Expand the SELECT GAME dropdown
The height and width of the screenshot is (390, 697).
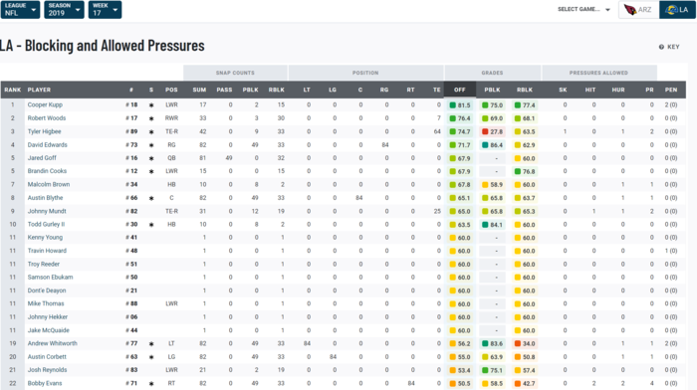pyautogui.click(x=584, y=9)
